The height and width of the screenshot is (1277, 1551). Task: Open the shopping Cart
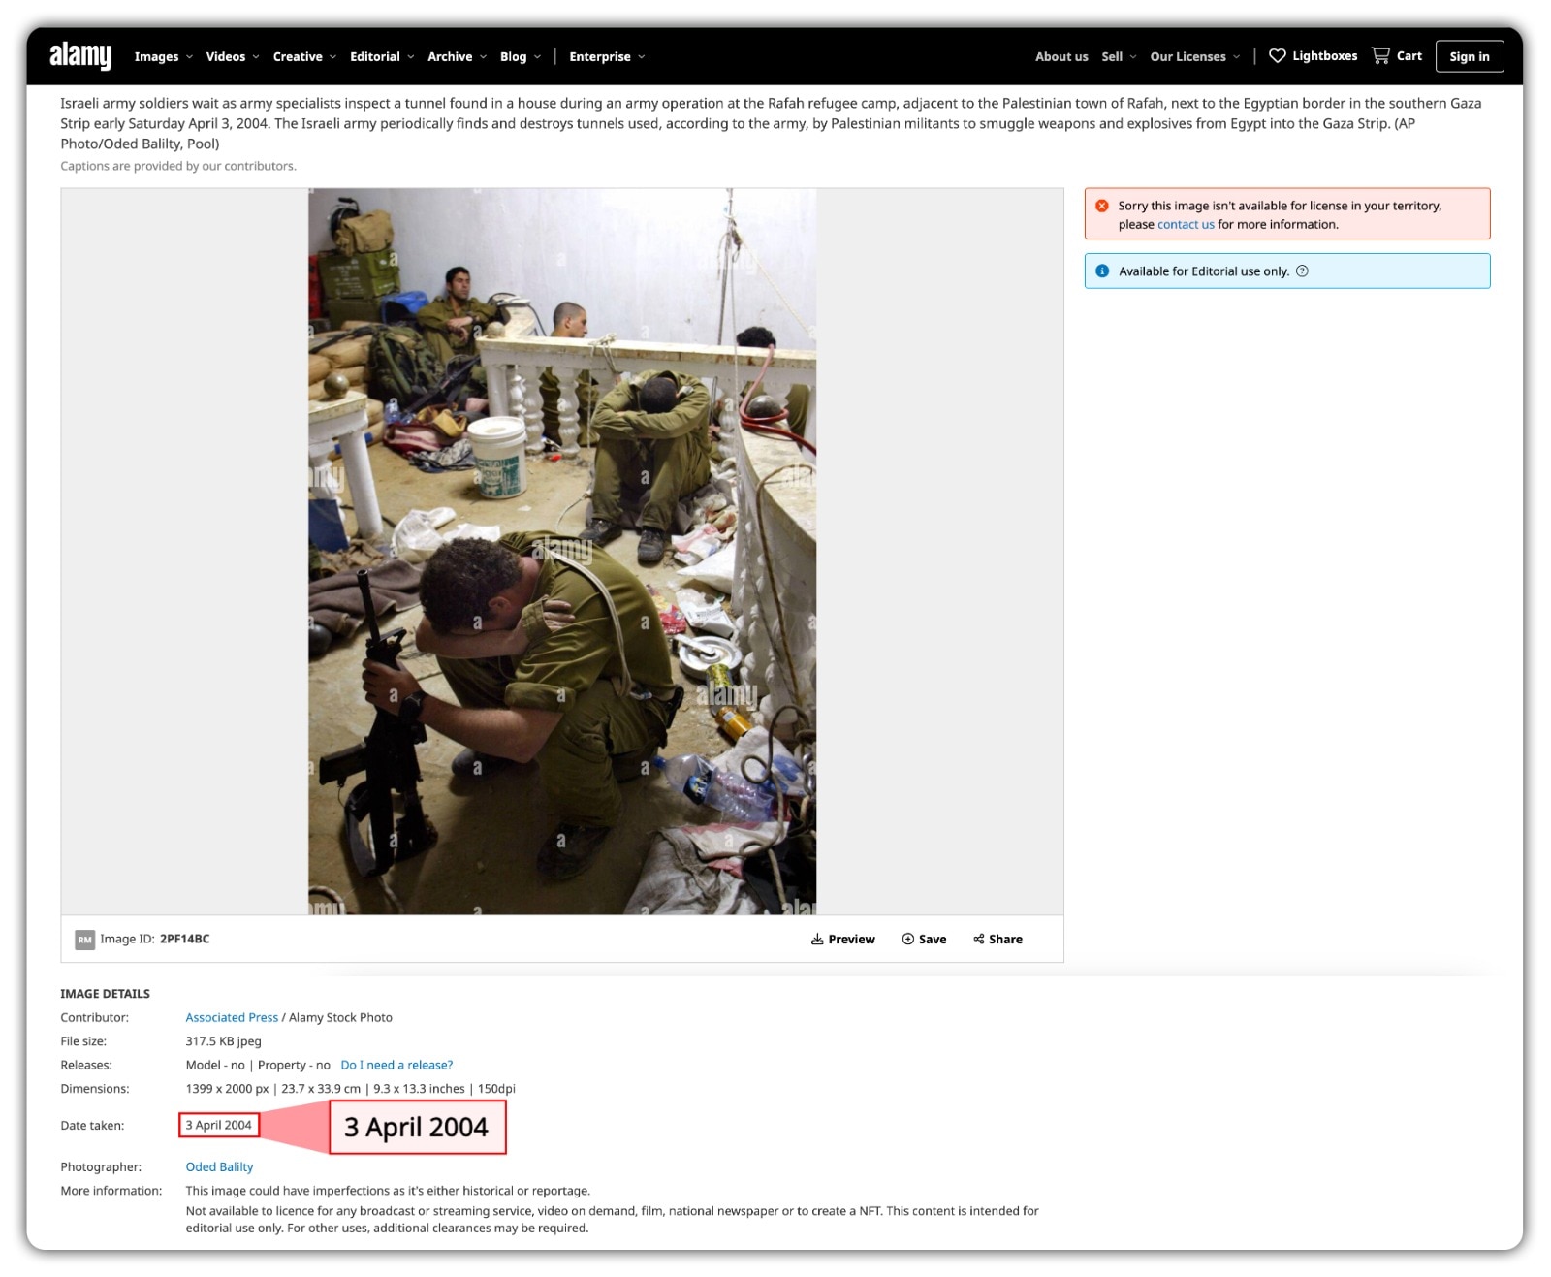(x=1380, y=55)
